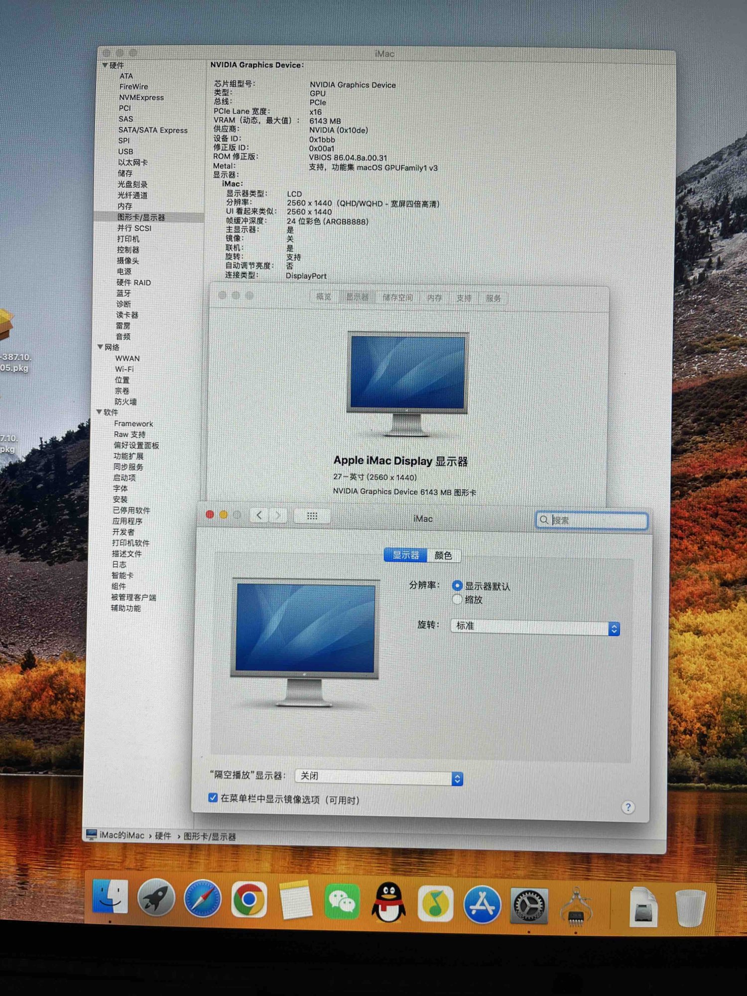This screenshot has height=996, width=747.
Task: Open QQ penguin icon in Dock
Action: coord(388,902)
